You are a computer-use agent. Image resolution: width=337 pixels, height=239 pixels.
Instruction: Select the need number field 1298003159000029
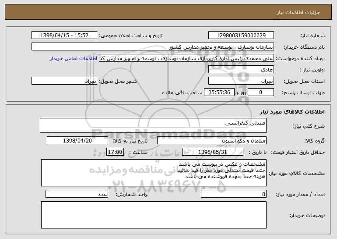tap(241, 36)
